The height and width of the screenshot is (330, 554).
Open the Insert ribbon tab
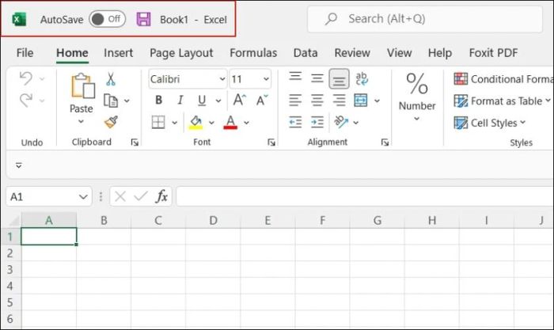click(118, 53)
